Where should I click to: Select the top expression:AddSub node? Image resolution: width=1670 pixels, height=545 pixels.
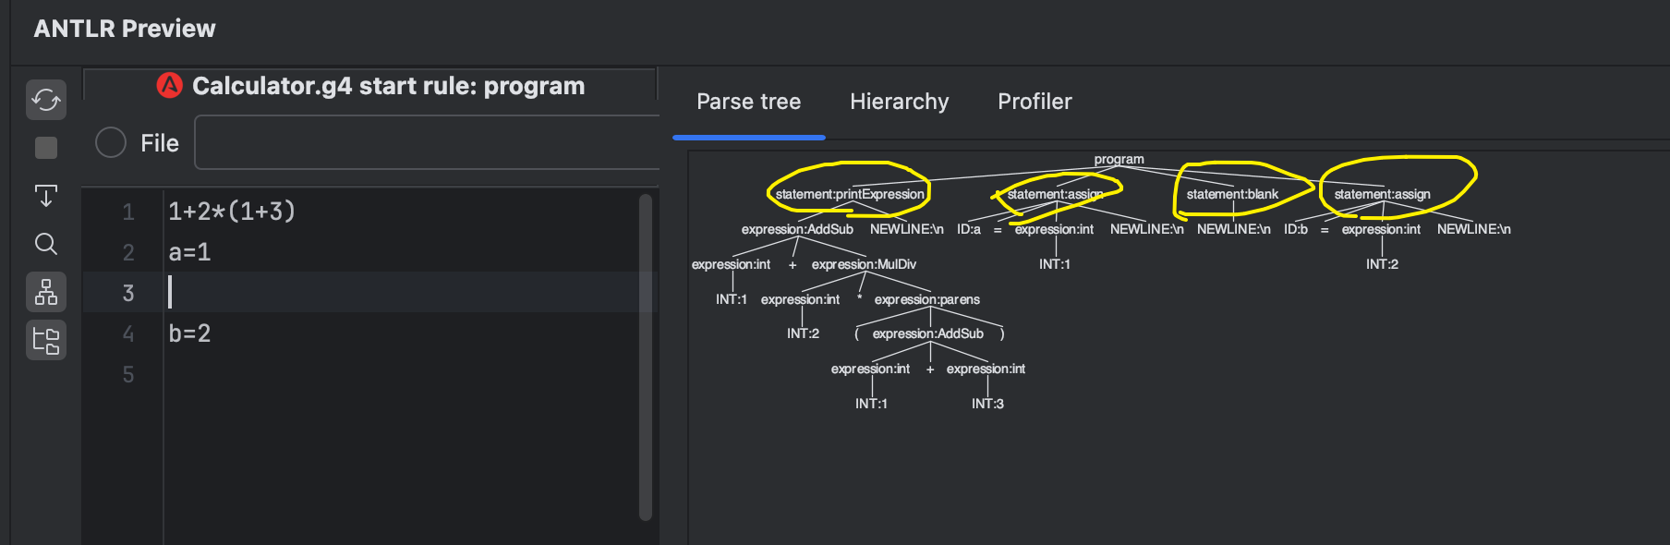tap(797, 229)
